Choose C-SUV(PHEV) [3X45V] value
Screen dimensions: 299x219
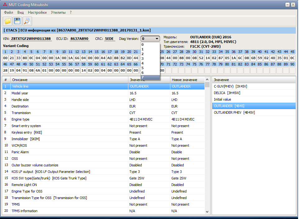254,86
